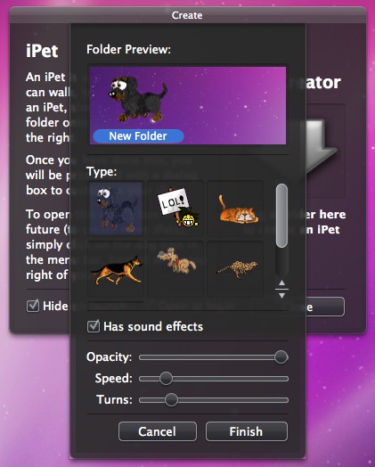Screen dimensions: 375x467
Task: Pick the running cheetah pet type
Action: [235, 269]
